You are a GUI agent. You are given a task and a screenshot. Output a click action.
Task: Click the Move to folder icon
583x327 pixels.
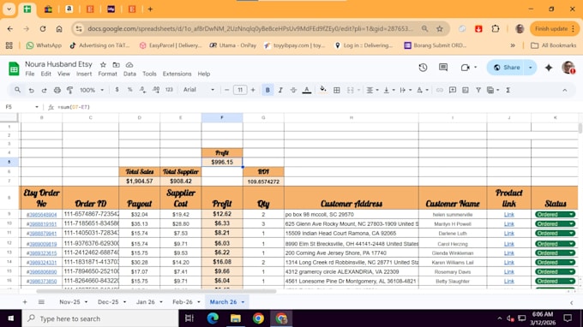[116, 64]
